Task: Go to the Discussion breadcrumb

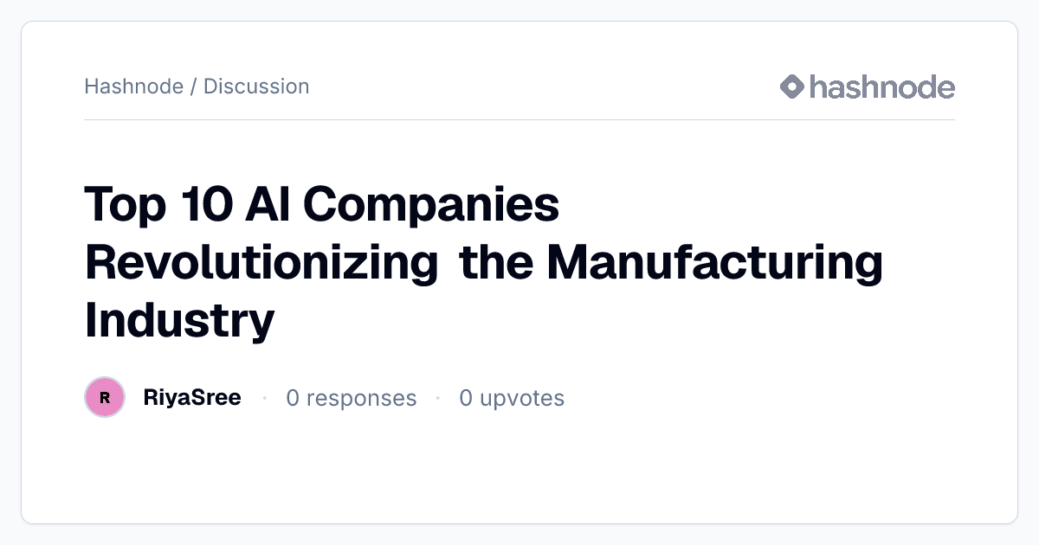Action: (x=256, y=87)
